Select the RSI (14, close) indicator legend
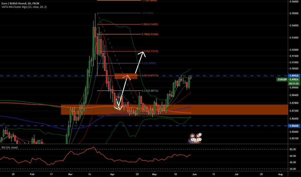 [10, 147]
